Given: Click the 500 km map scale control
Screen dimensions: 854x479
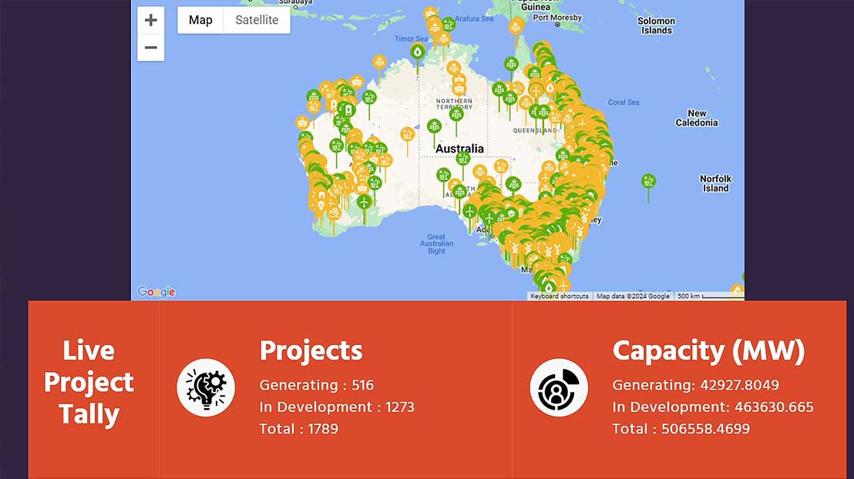Looking at the screenshot, I should coord(708,296).
